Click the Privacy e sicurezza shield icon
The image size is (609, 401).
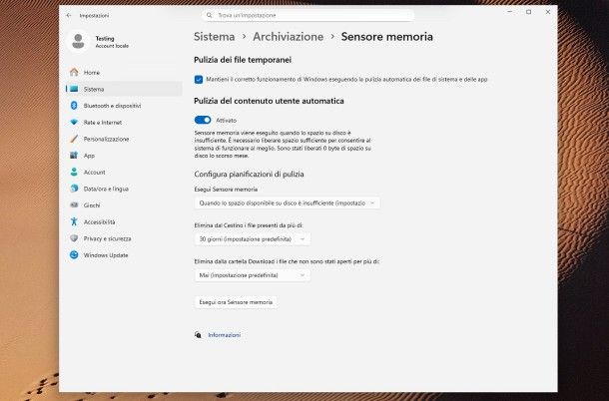[x=74, y=238]
